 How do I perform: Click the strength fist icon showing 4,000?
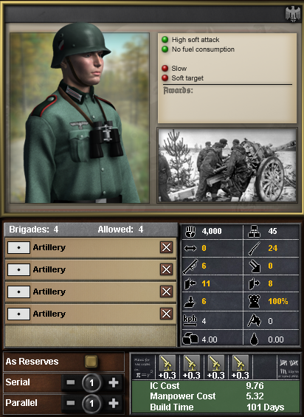tap(190, 231)
